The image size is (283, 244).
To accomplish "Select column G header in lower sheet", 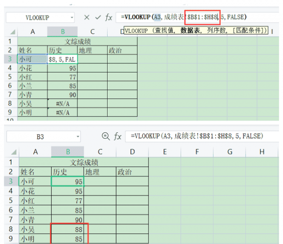I will [229, 152].
